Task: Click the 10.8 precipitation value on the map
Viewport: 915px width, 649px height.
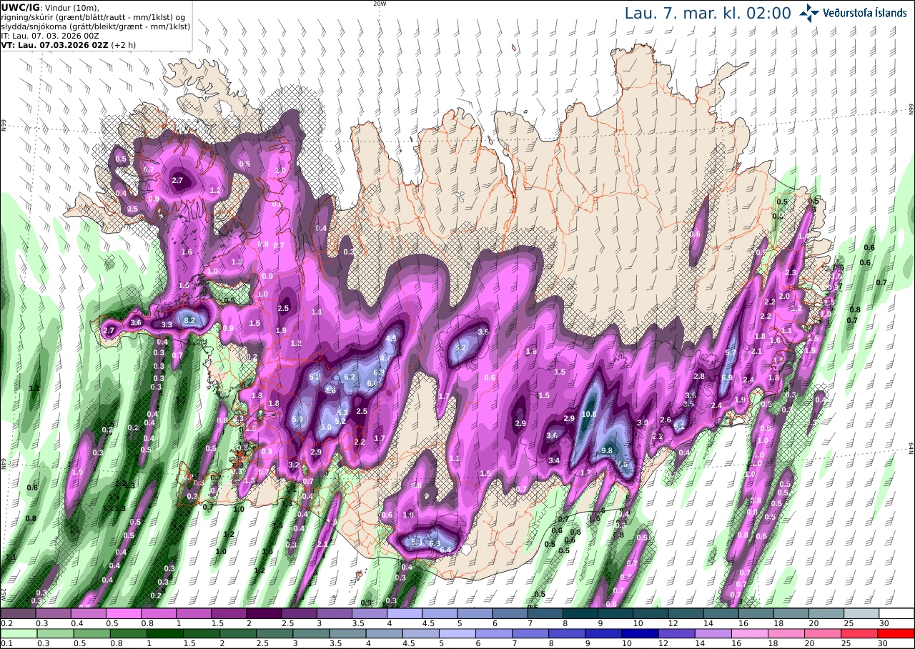Action: (x=589, y=414)
